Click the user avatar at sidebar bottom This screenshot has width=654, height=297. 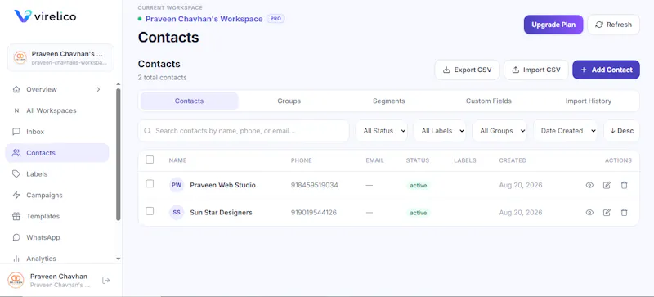point(16,280)
